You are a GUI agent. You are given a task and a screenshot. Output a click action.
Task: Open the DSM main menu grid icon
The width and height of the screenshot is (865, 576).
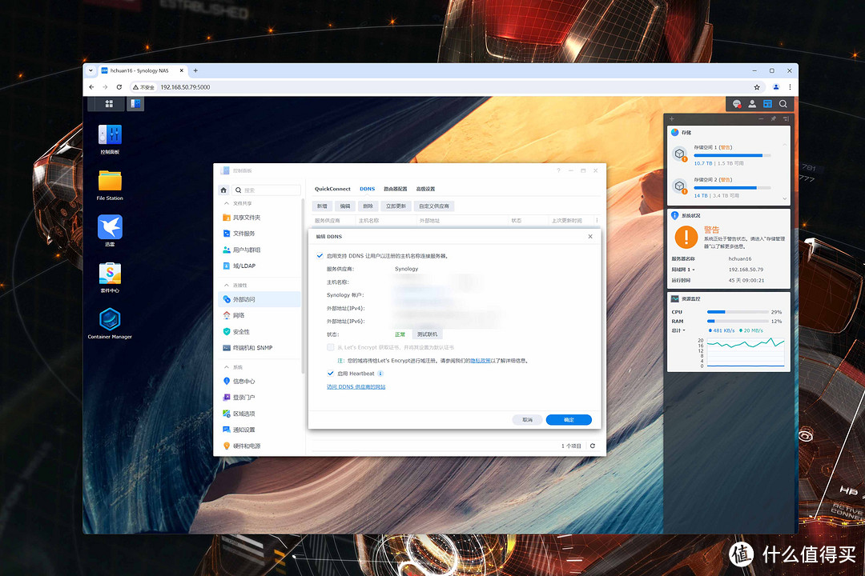(x=109, y=104)
